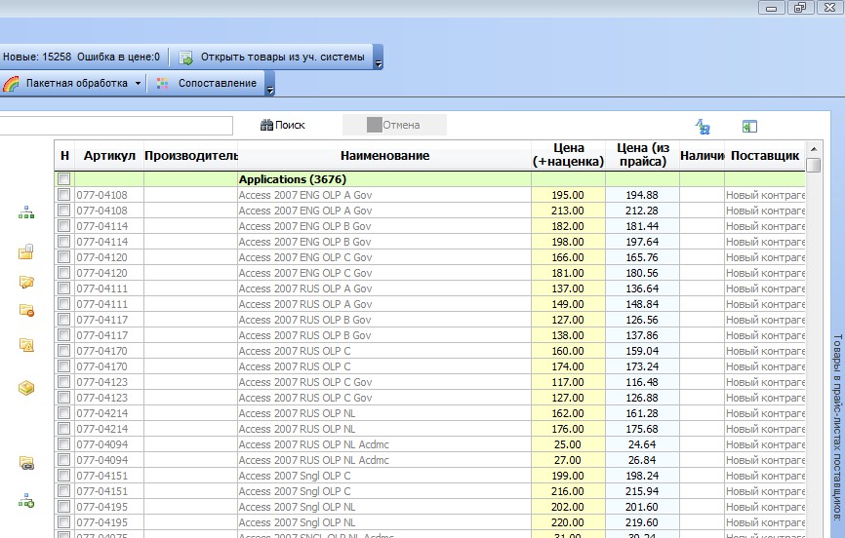845x538 pixels.
Task: Select row Access 2007 RUS OLP NL Acdmc priced 25.00
Action: (429, 444)
